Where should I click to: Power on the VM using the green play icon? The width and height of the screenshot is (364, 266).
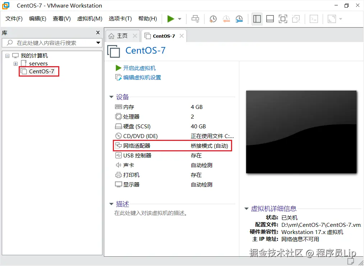(171, 19)
